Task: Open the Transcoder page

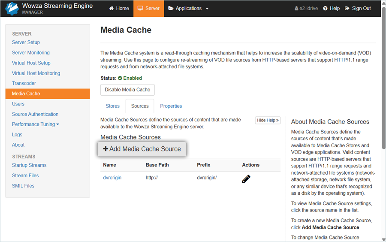Action: tap(24, 83)
